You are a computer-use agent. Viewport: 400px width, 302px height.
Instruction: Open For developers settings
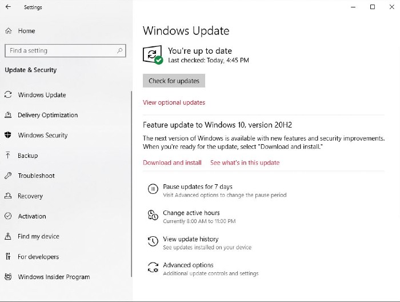click(x=38, y=257)
